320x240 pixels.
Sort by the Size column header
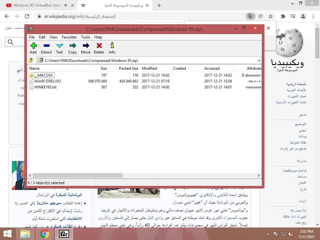coord(93,68)
